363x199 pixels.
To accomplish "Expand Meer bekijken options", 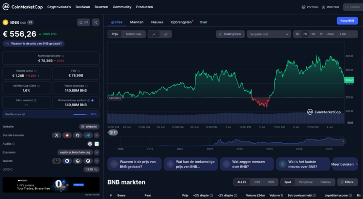I will (345, 164).
